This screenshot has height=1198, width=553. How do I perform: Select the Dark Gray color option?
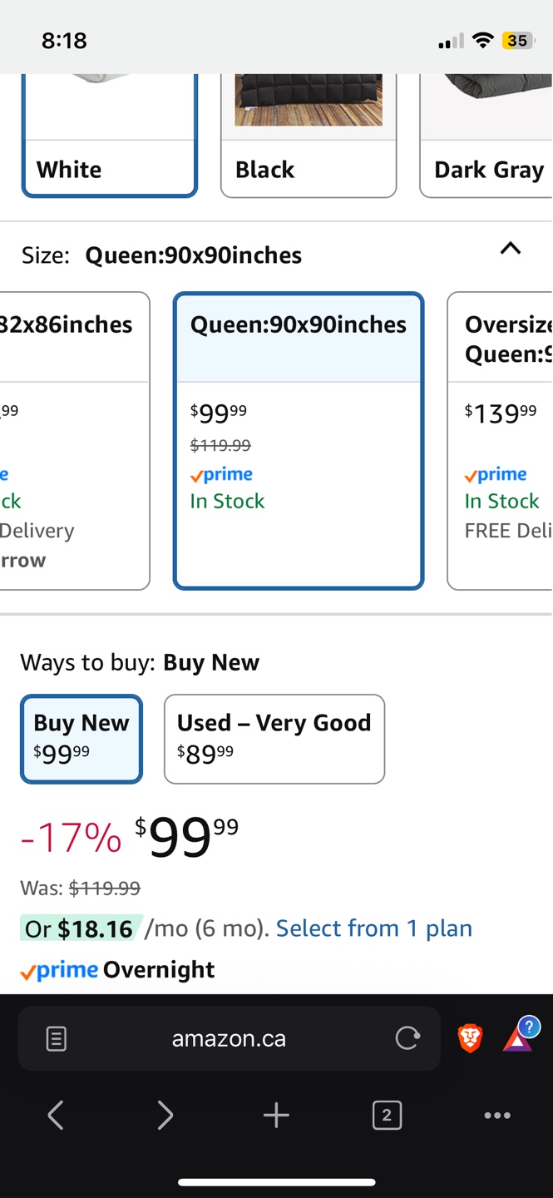(x=486, y=136)
